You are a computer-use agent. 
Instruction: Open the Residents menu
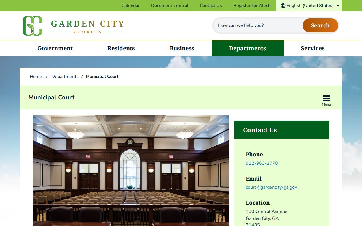[121, 48]
